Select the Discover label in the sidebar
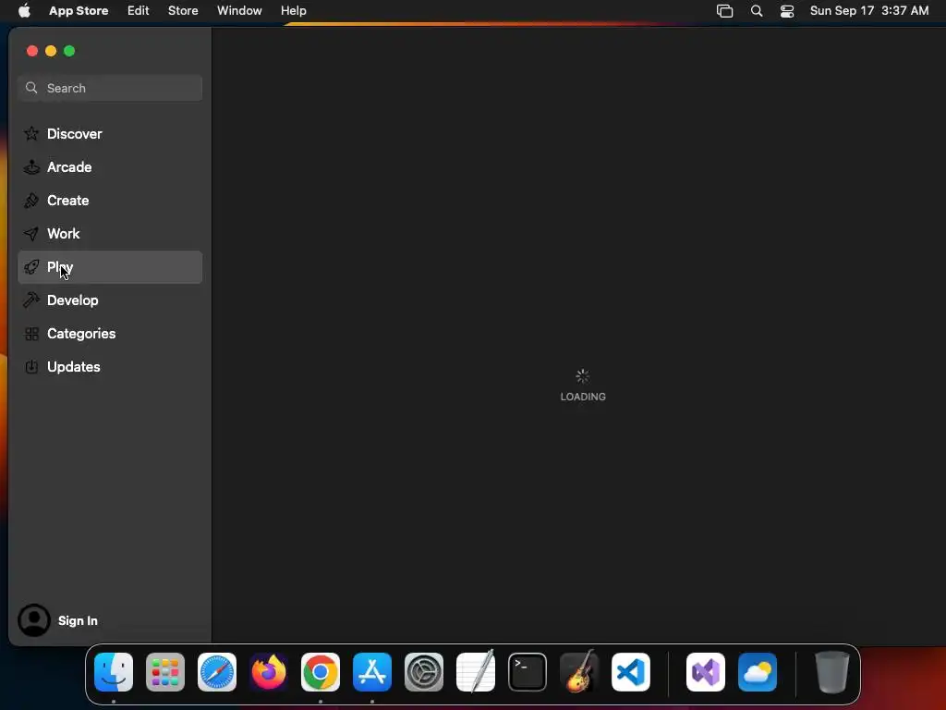The height and width of the screenshot is (710, 946). point(74,133)
